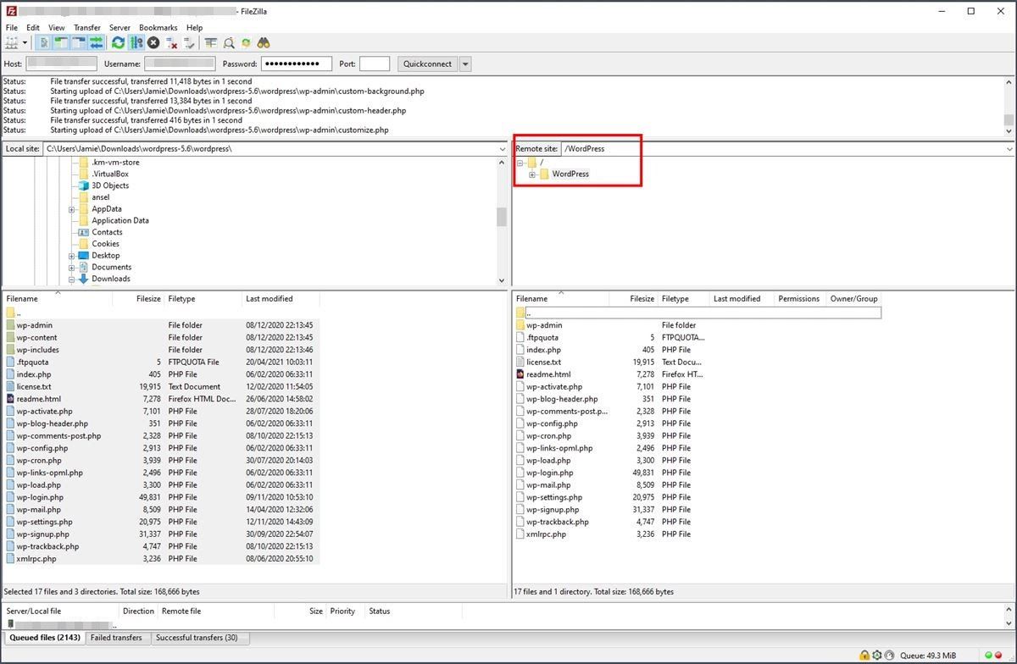The height and width of the screenshot is (664, 1017).
Task: Open Site Manager dropdown arrow
Action: (x=25, y=42)
